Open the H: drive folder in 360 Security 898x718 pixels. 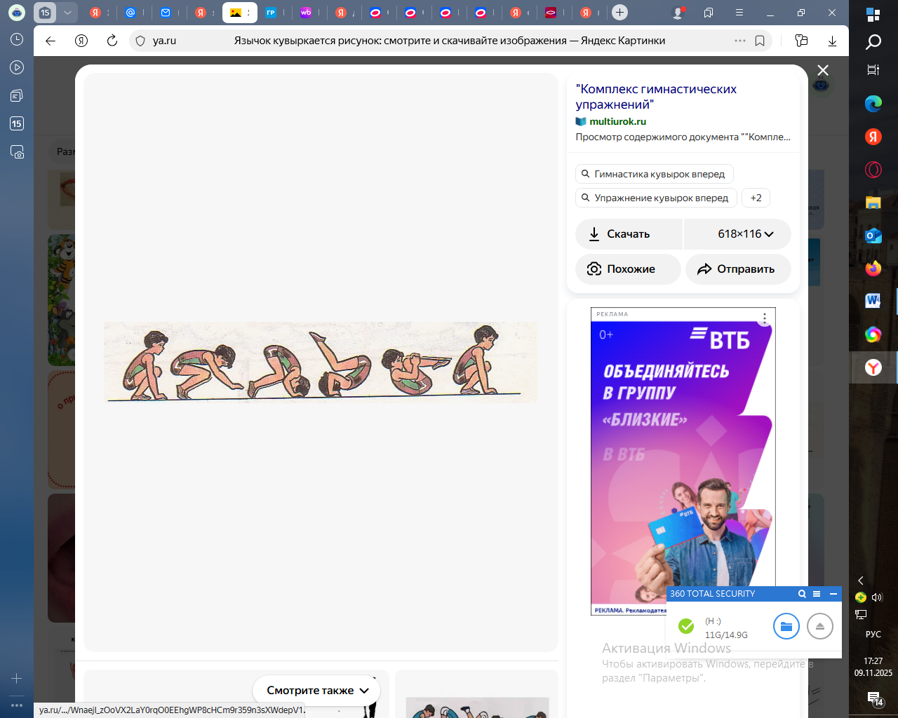click(x=786, y=626)
